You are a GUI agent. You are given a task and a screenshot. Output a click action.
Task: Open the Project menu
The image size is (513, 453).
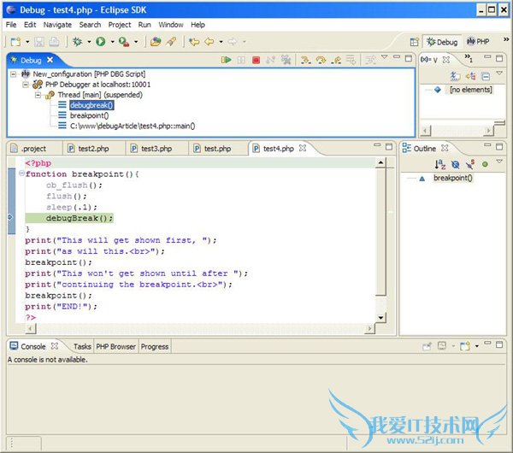(x=120, y=25)
